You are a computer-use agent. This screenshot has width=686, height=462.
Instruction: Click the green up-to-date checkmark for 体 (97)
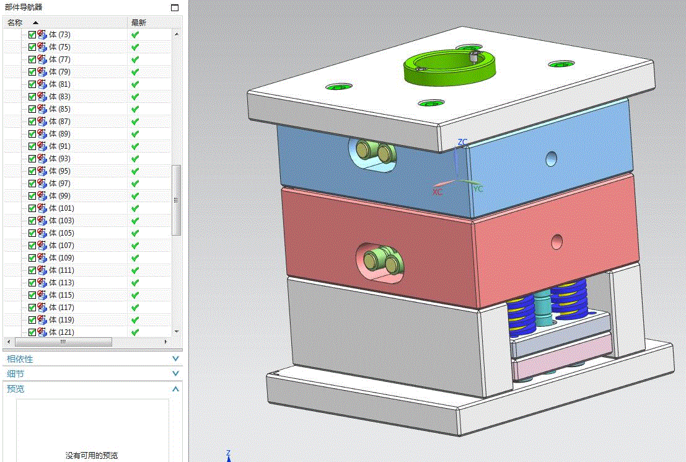coord(135,184)
